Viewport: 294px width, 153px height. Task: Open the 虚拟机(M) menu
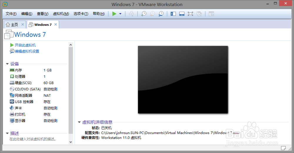click(x=61, y=14)
